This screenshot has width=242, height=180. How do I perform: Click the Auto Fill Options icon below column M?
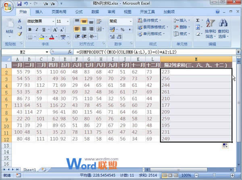[225, 145]
